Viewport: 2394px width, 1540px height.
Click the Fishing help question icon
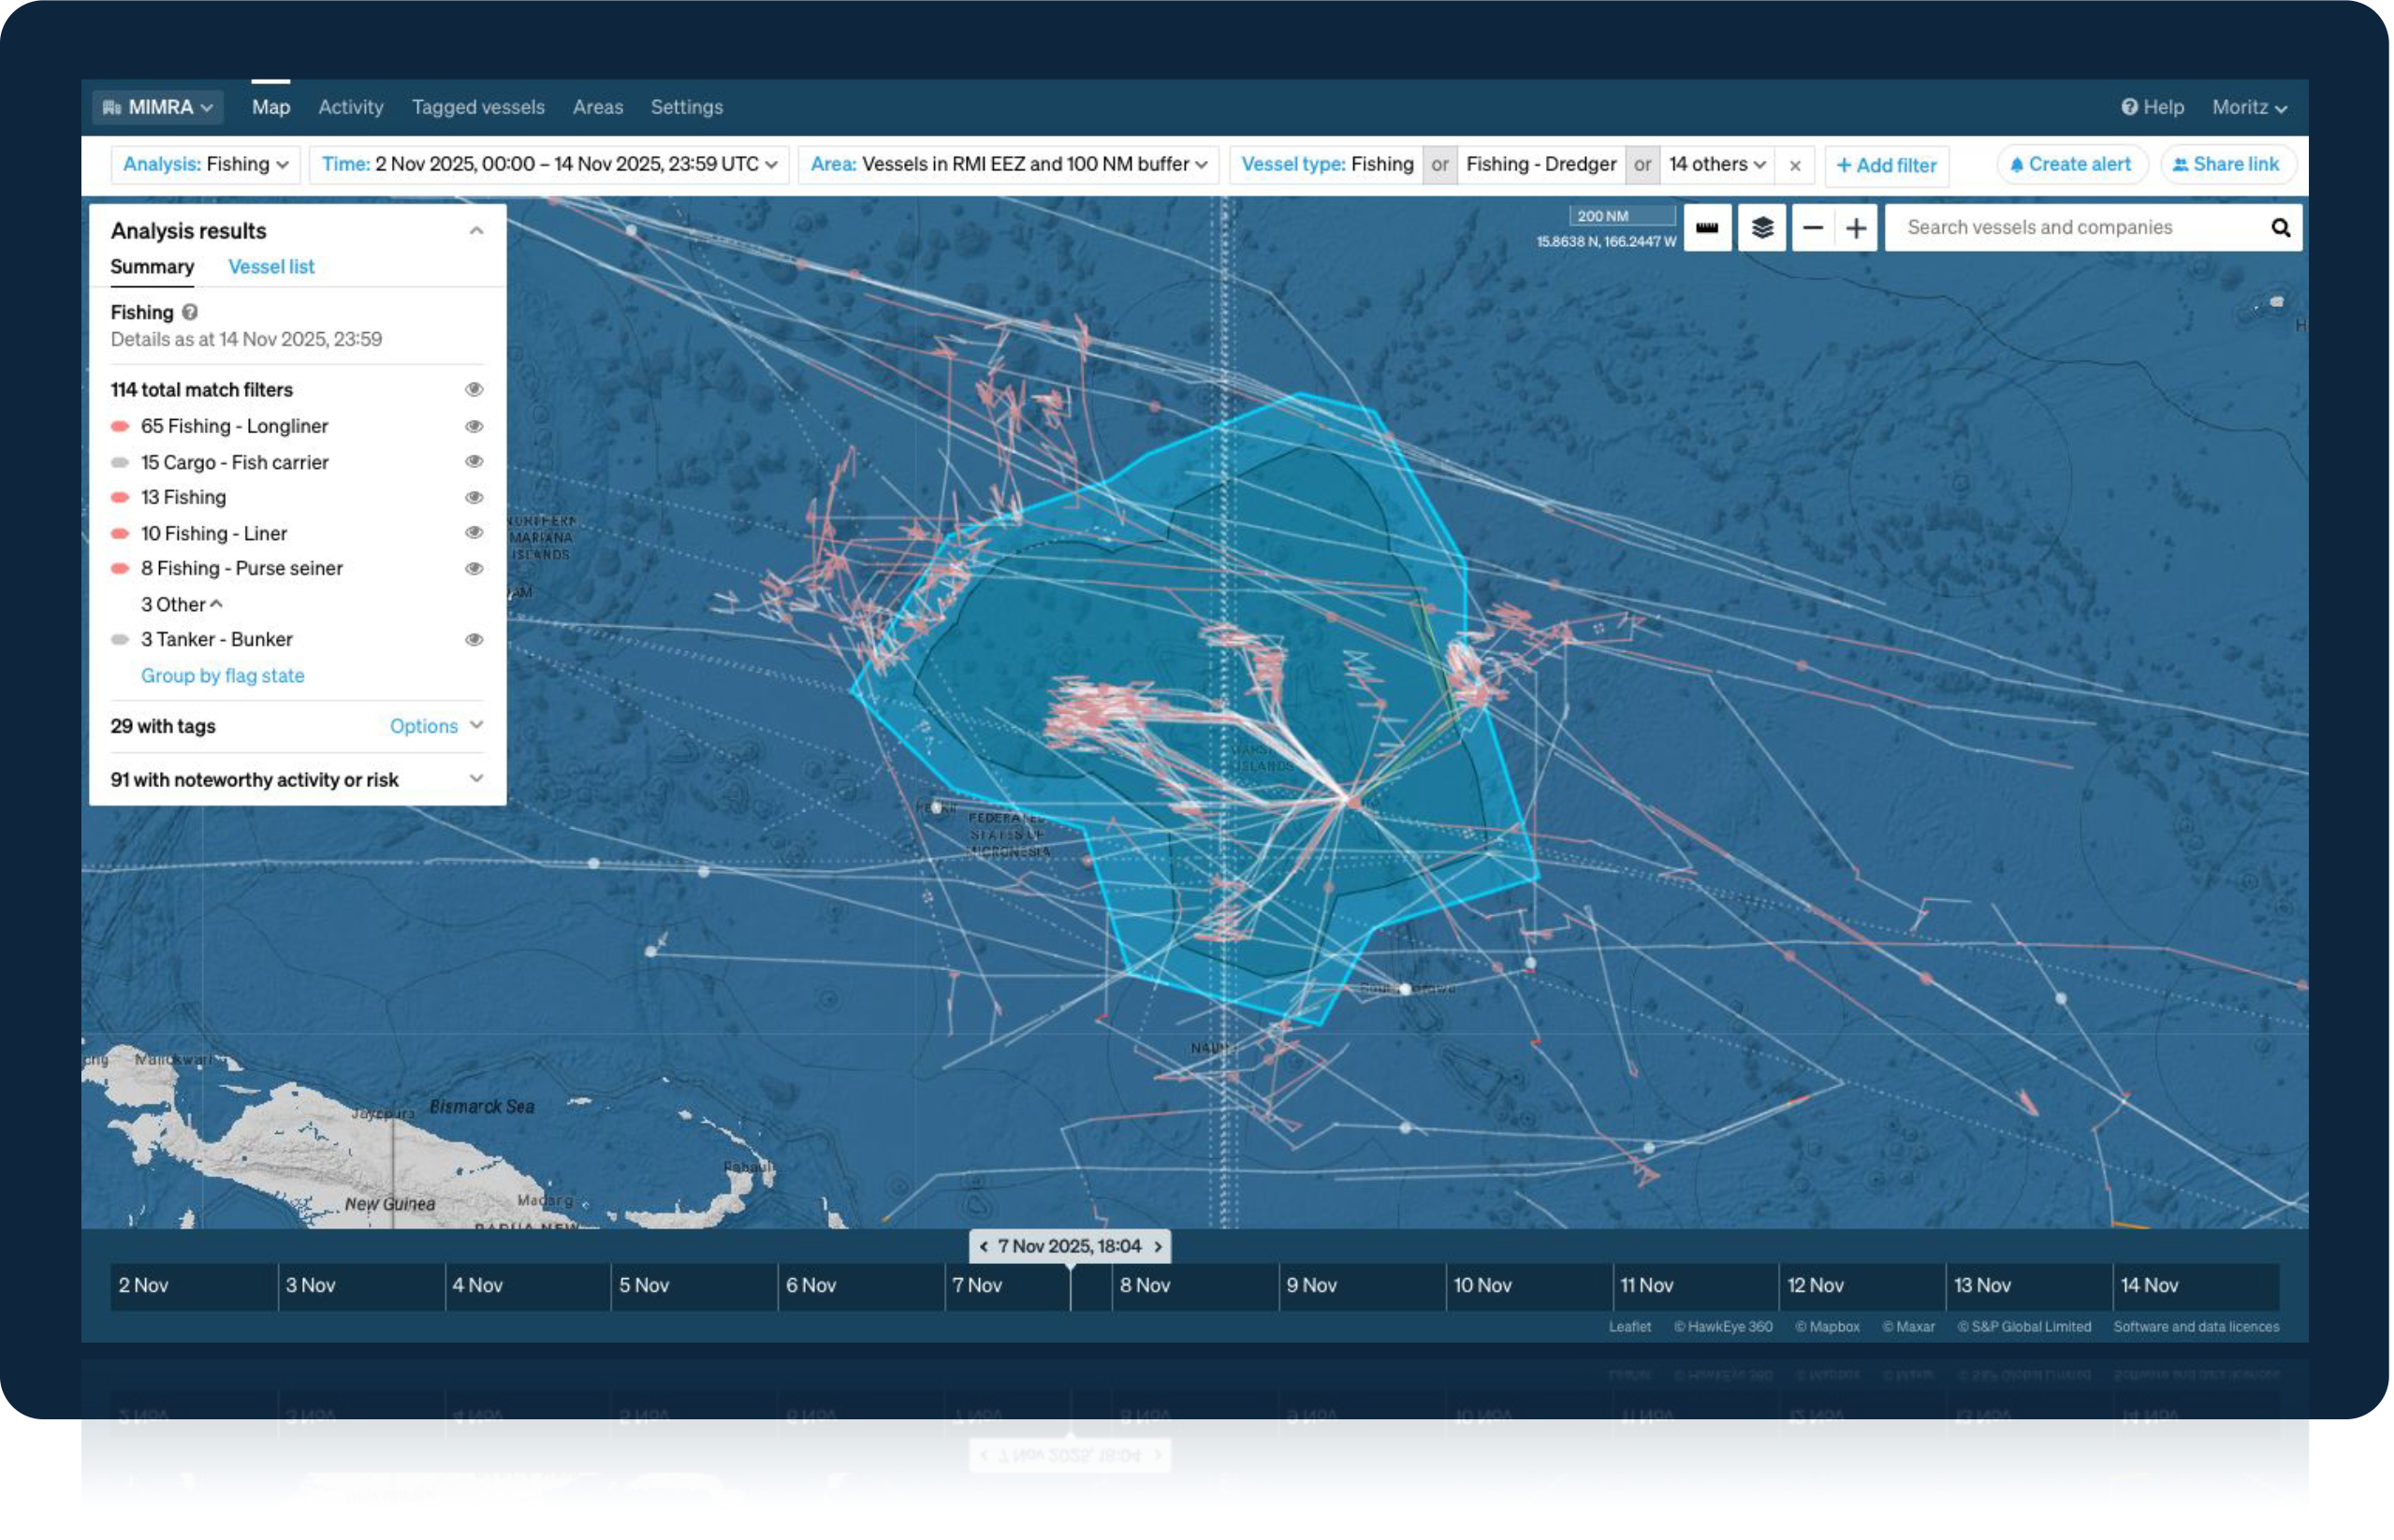pos(190,312)
